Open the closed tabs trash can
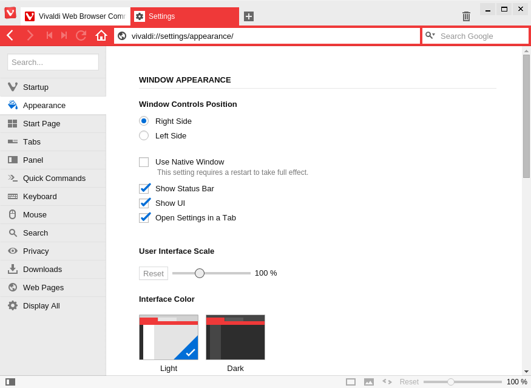Image resolution: width=531 pixels, height=388 pixels. click(x=466, y=16)
